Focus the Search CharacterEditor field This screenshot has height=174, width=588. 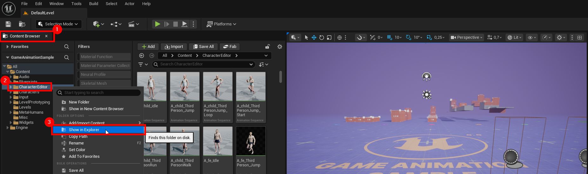click(204, 64)
